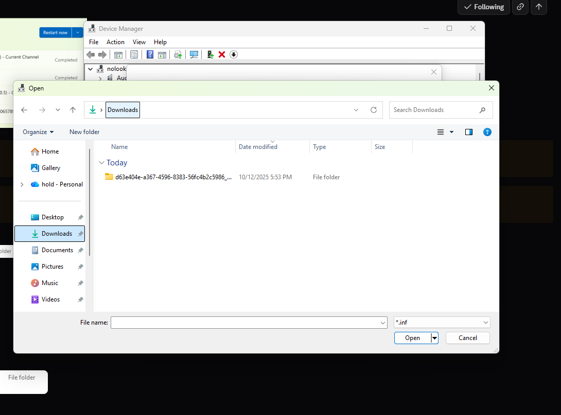Click the Cancel button in Open dialog
The height and width of the screenshot is (415, 561).
(468, 338)
